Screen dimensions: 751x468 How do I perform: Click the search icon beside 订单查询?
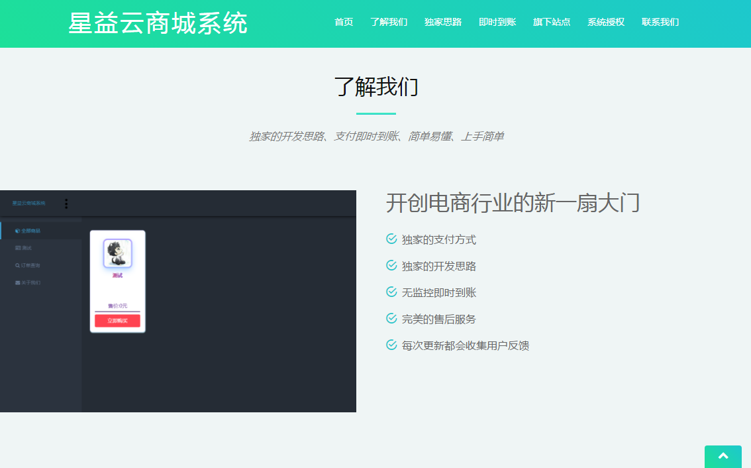pos(17,264)
